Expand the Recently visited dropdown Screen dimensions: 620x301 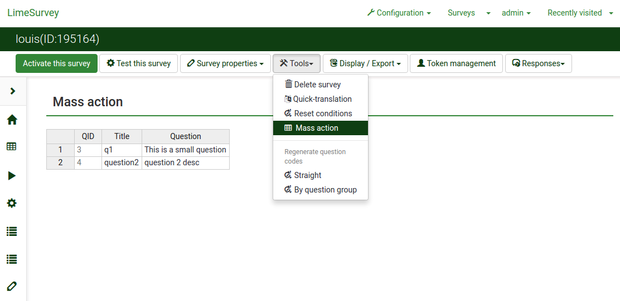pos(611,13)
